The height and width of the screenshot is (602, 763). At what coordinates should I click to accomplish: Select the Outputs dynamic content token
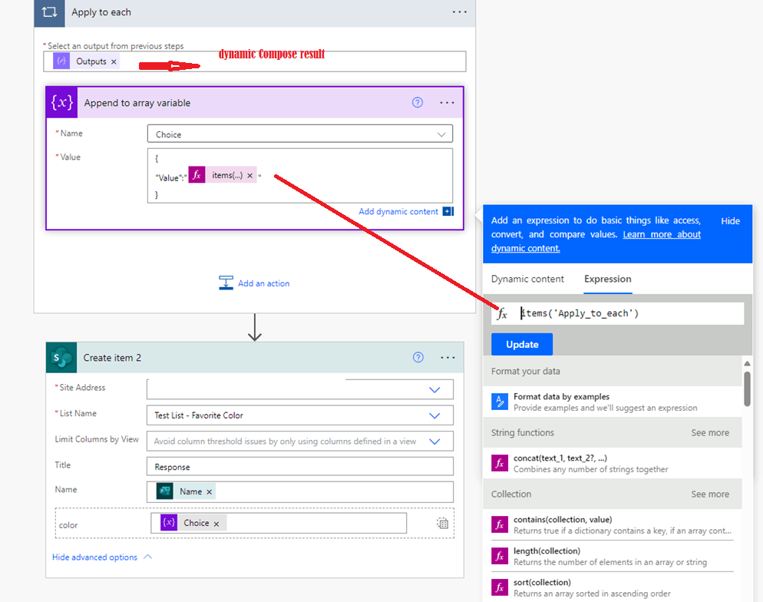coord(86,61)
